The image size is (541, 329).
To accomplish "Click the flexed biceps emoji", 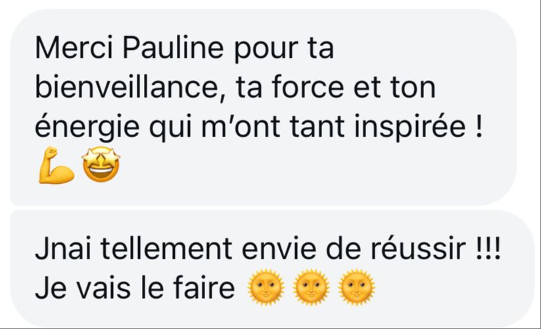I will 56,165.
